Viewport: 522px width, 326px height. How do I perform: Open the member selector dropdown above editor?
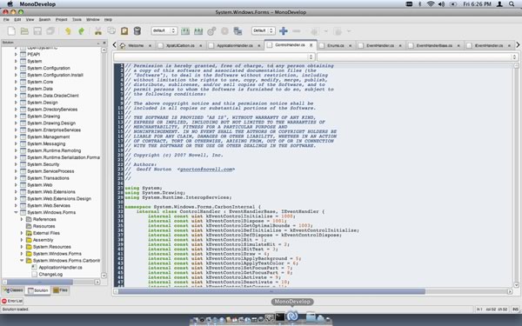418,57
